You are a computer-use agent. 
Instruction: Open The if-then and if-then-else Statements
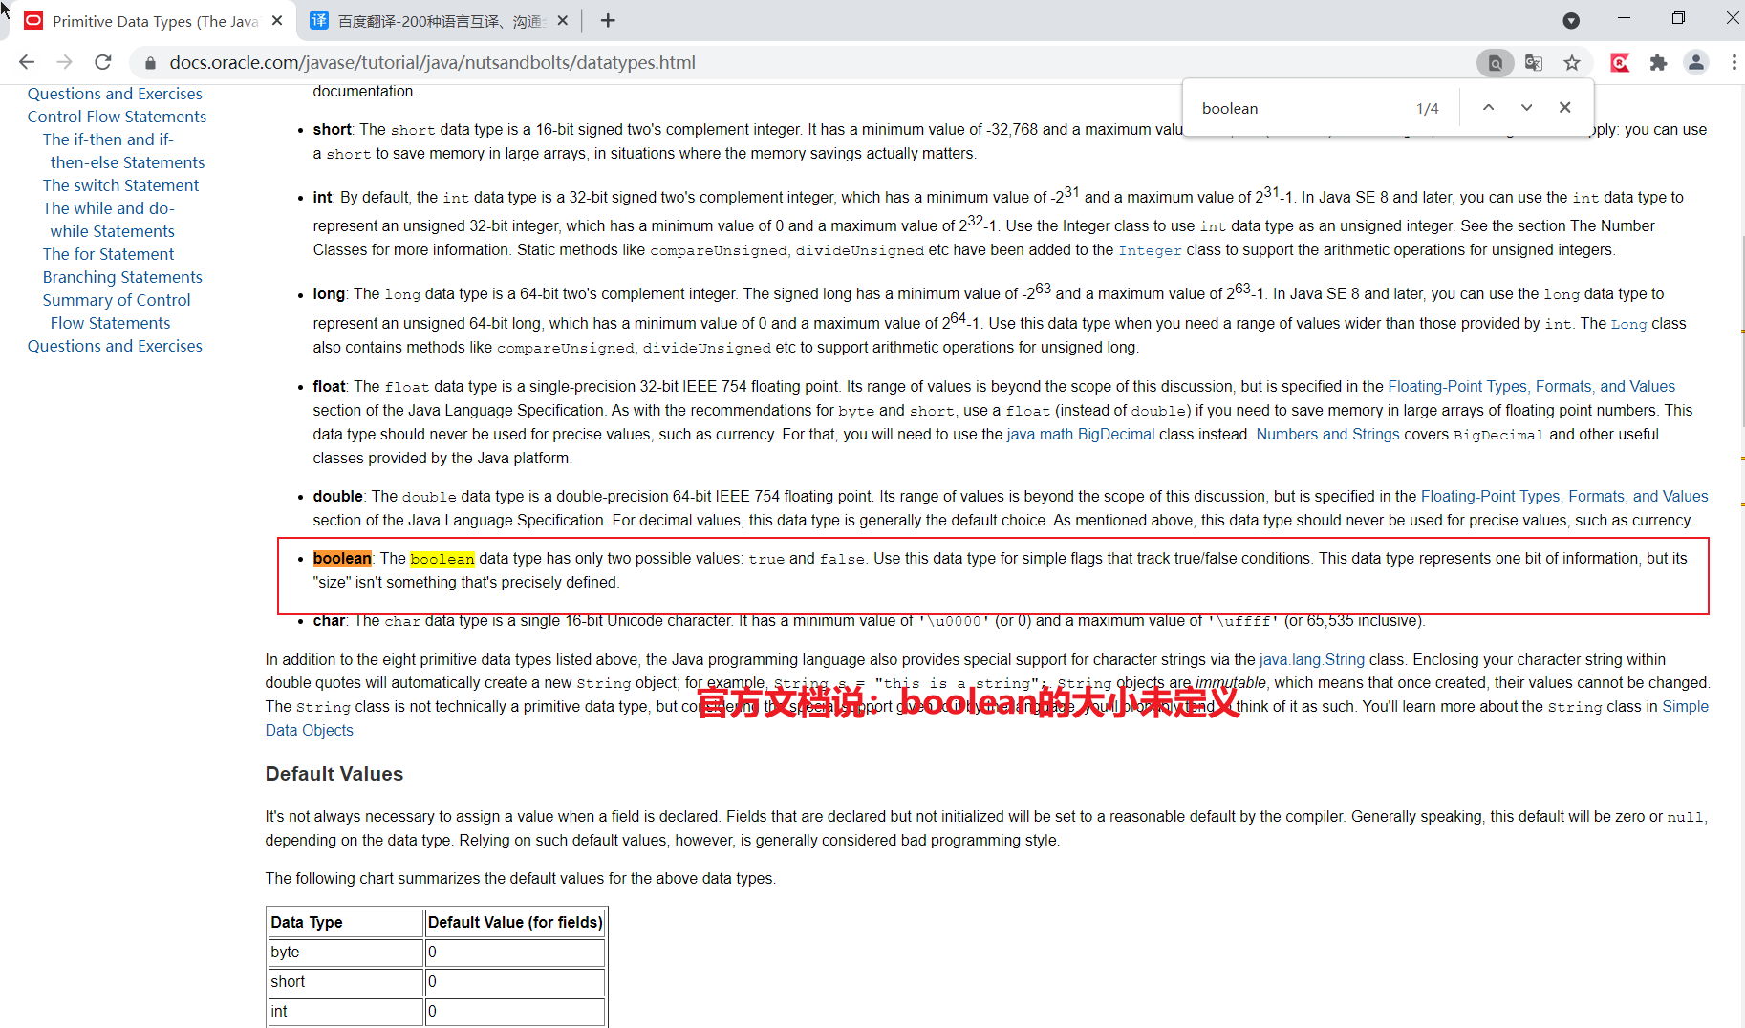pyautogui.click(x=122, y=151)
